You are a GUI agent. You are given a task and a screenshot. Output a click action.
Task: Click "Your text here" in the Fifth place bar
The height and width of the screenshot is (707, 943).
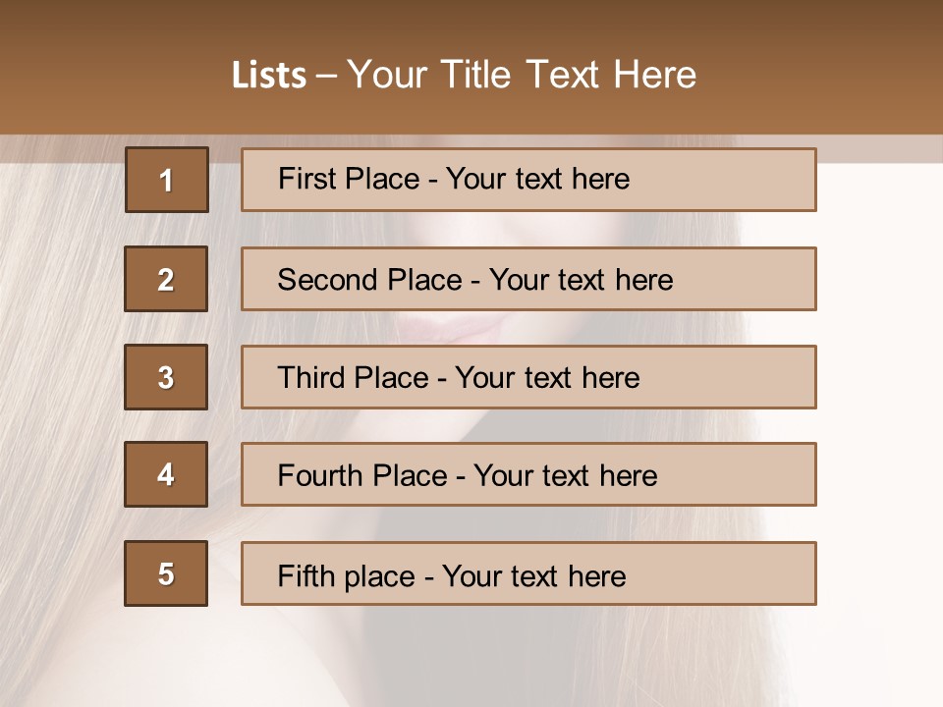click(x=533, y=575)
